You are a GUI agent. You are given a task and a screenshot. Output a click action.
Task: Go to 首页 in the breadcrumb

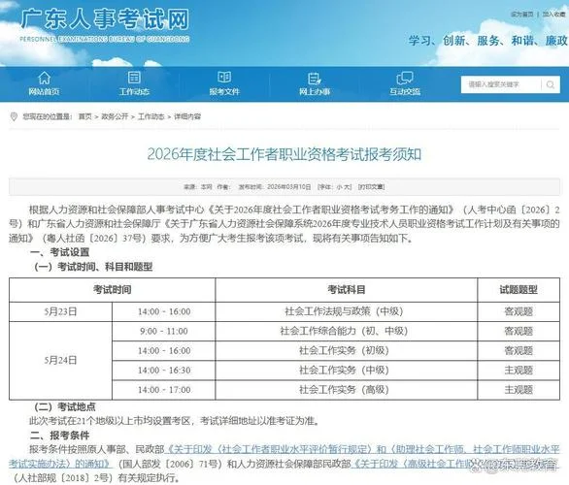(x=85, y=116)
